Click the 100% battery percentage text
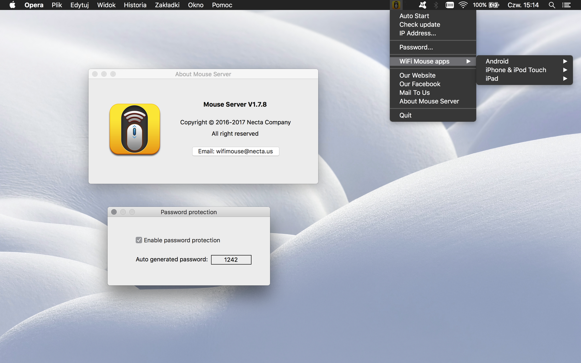The height and width of the screenshot is (363, 581). point(479,5)
